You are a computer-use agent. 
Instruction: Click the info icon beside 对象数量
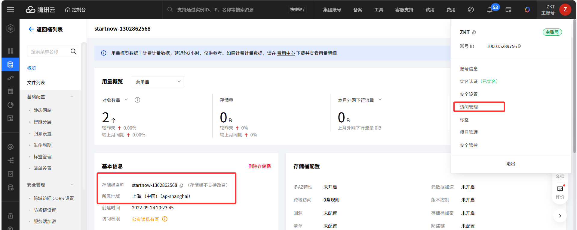coord(137,100)
